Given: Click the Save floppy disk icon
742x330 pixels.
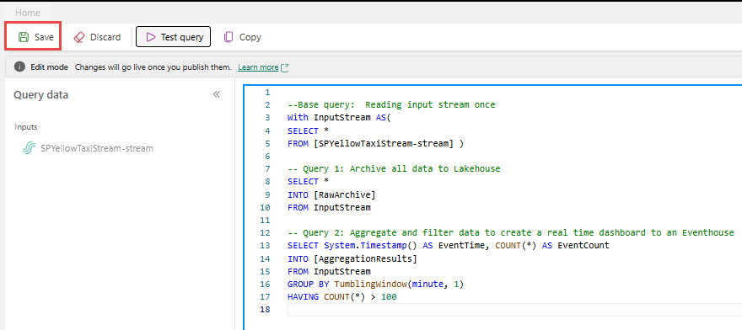Looking at the screenshot, I should [x=24, y=37].
